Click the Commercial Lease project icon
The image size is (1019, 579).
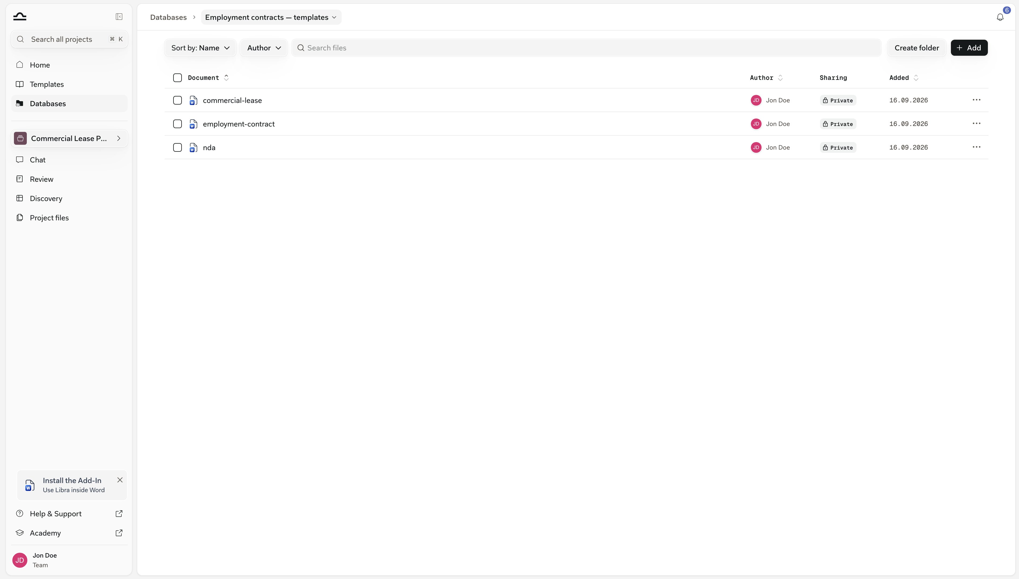(x=20, y=138)
